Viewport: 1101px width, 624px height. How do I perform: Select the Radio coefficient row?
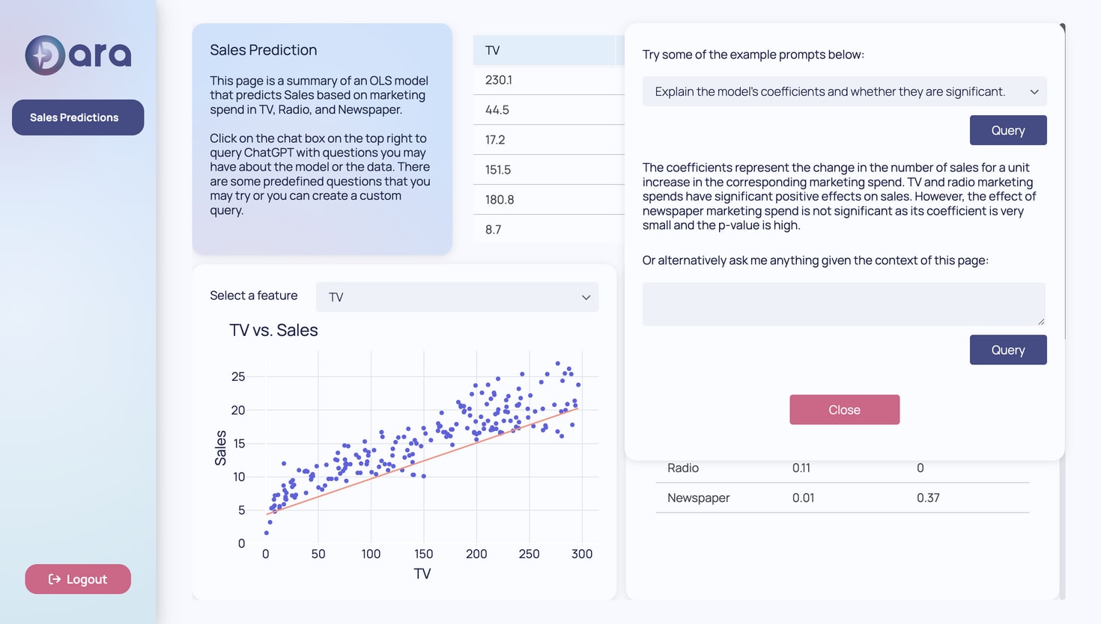(842, 468)
